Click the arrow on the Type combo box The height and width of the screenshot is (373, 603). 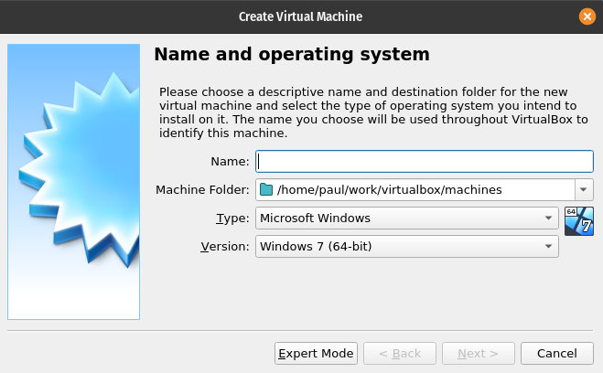(x=547, y=218)
